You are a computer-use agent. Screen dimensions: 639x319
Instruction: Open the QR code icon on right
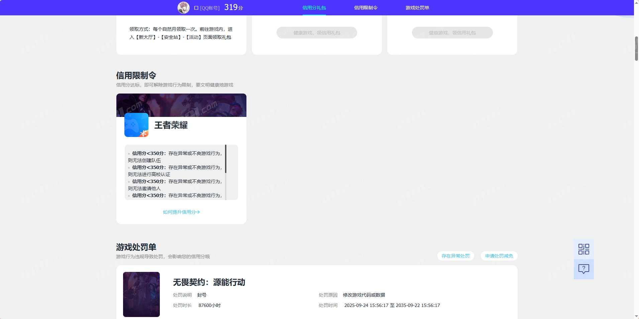pyautogui.click(x=583, y=249)
